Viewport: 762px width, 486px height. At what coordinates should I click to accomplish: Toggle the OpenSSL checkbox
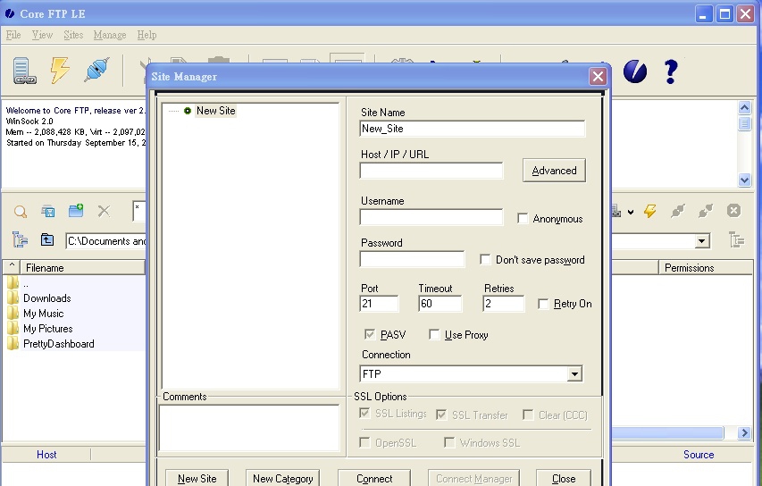[x=364, y=442]
